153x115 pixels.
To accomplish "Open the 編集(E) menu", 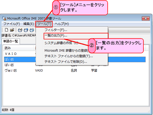I will [29, 24].
